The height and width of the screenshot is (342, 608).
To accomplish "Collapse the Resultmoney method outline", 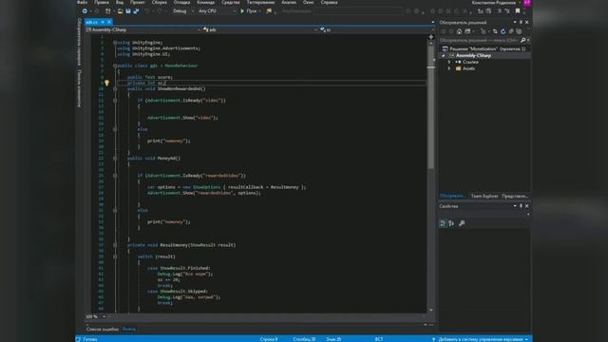I will coord(115,245).
